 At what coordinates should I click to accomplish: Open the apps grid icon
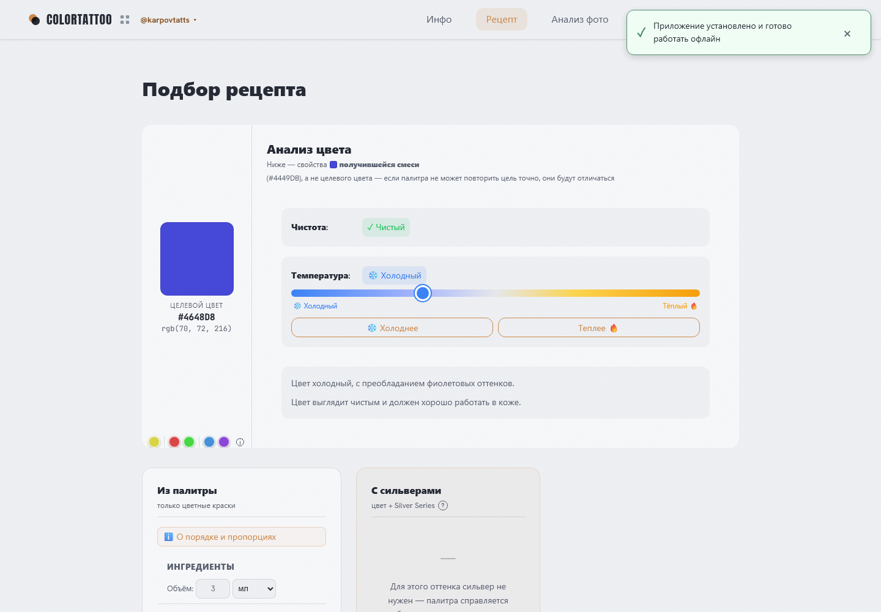[125, 20]
